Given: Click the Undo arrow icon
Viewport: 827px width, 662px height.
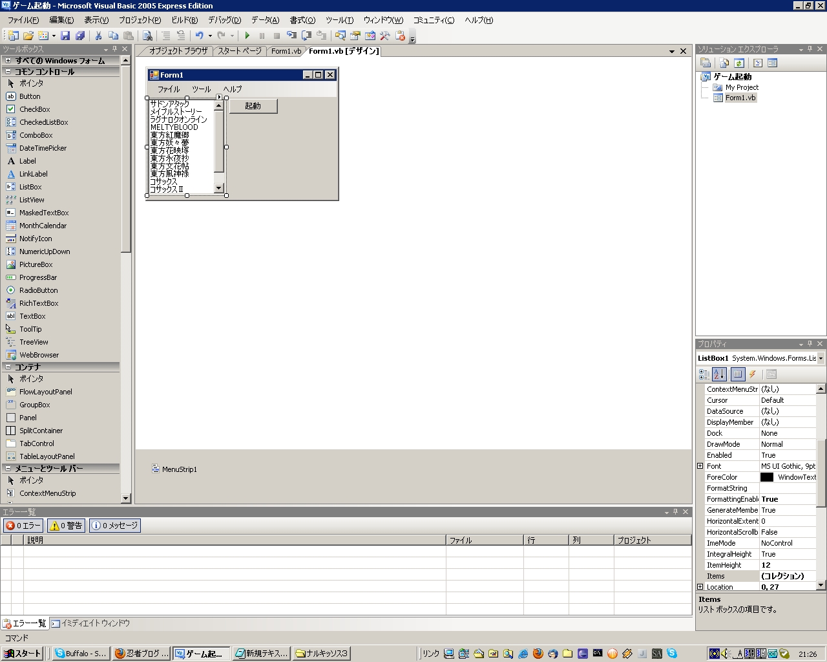Looking at the screenshot, I should 200,36.
